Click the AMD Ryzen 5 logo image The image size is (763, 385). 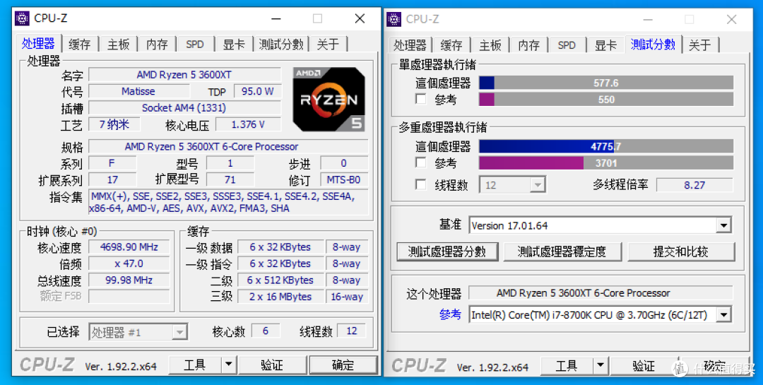pos(329,100)
